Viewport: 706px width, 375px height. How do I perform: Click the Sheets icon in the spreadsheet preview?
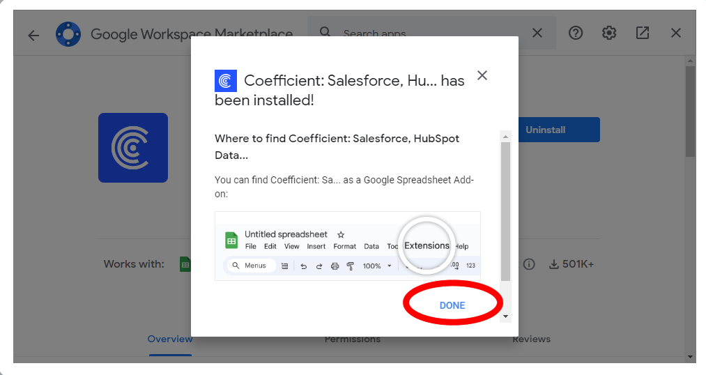pyautogui.click(x=231, y=240)
